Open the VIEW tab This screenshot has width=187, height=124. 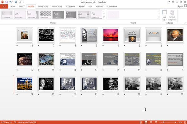pyautogui.click(x=90, y=7)
